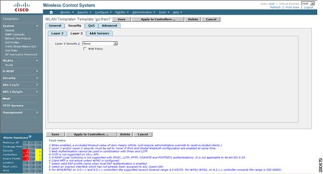
Task: Open Mesh in the sidebar
Action: click(6, 99)
